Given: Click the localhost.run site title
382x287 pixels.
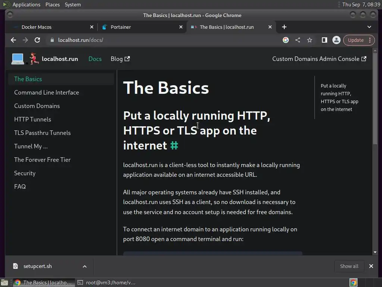Looking at the screenshot, I should 60,59.
